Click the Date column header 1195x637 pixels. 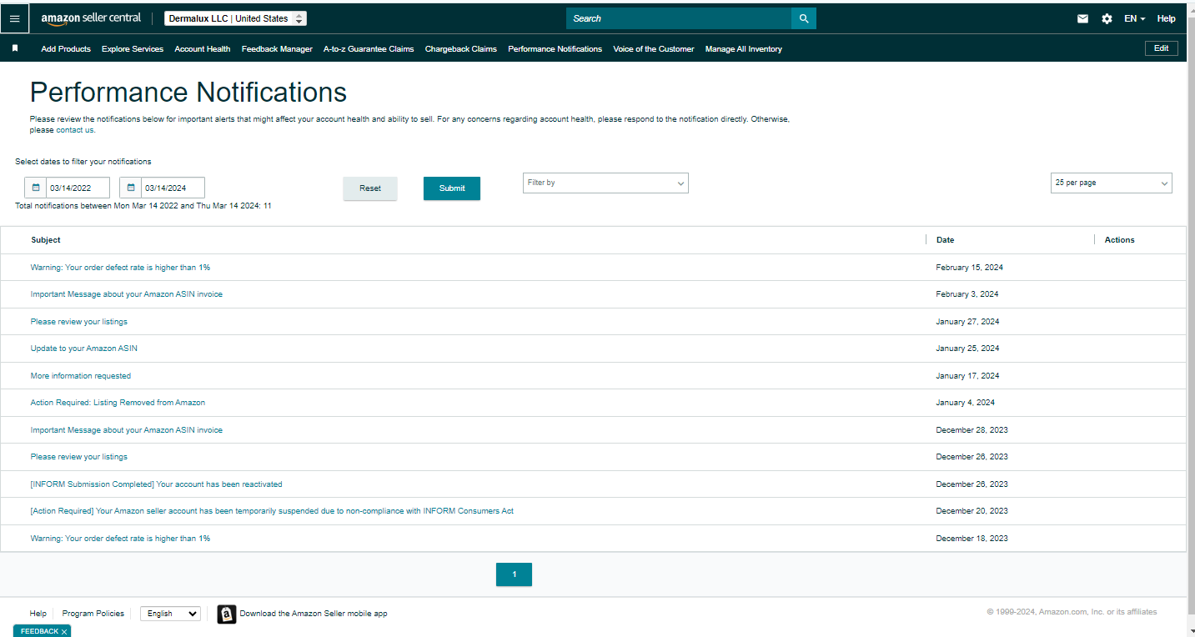tap(945, 240)
